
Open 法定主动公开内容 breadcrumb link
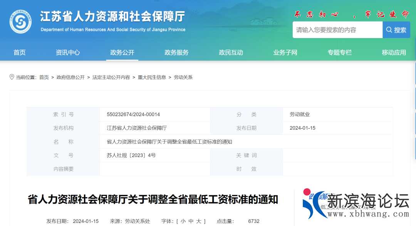pyautogui.click(x=111, y=77)
